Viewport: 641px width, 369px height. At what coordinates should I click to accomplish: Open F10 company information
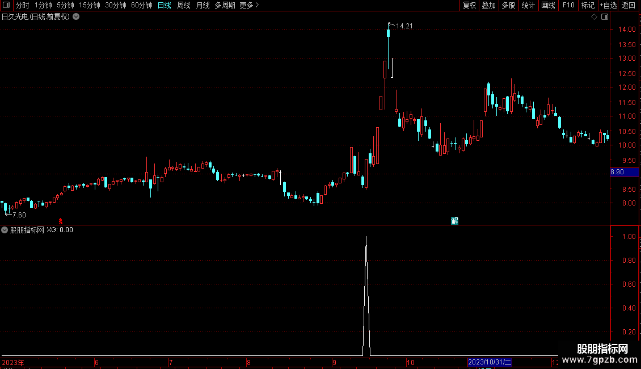point(568,5)
